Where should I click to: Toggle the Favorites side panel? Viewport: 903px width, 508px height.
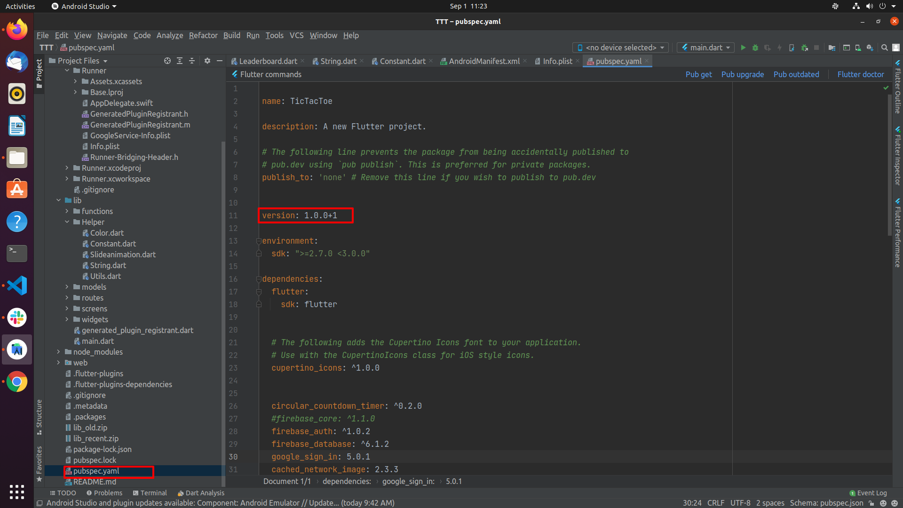tap(39, 464)
